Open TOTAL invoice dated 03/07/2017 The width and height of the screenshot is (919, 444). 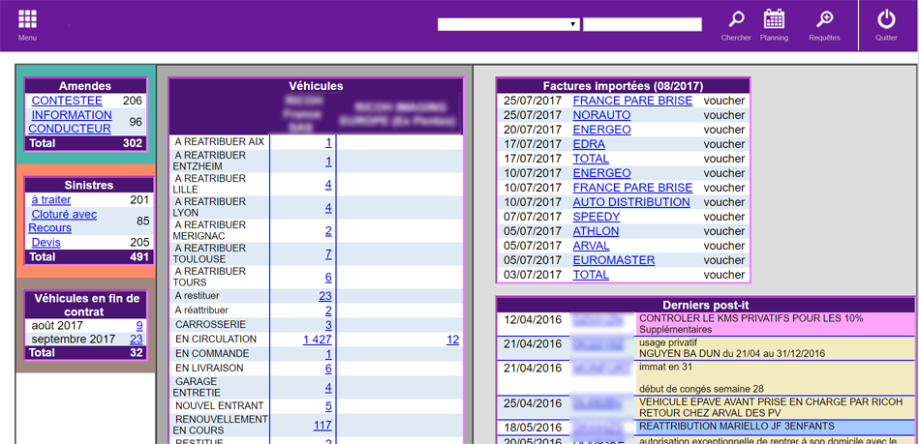pyautogui.click(x=590, y=275)
